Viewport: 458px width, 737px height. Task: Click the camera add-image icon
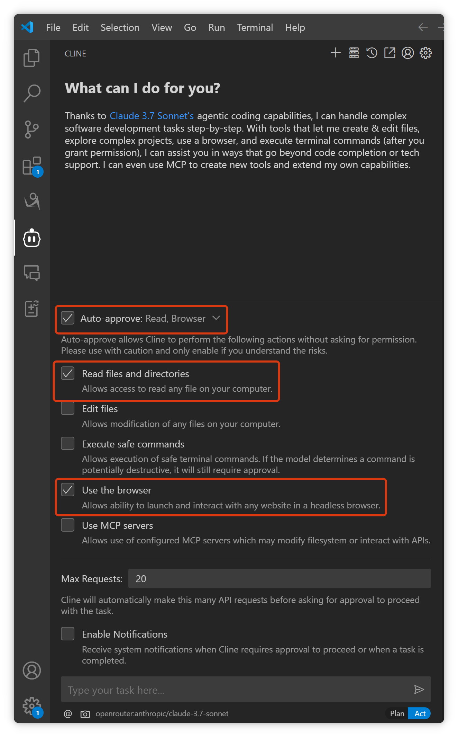click(x=85, y=714)
